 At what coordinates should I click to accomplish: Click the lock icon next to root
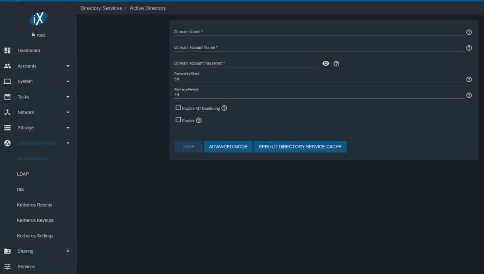(x=34, y=35)
